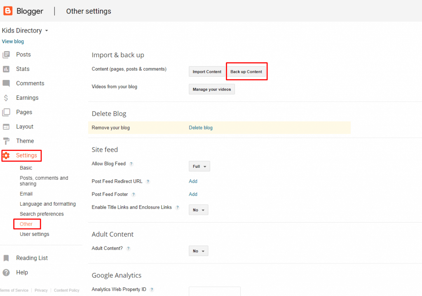The width and height of the screenshot is (422, 296).
Task: Click the Import Content button
Action: 207,72
